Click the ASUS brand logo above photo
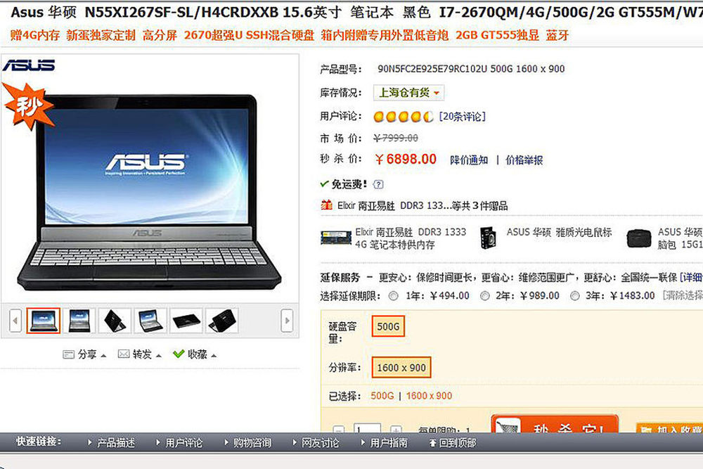Image resolution: width=703 pixels, height=469 pixels. coord(29,65)
